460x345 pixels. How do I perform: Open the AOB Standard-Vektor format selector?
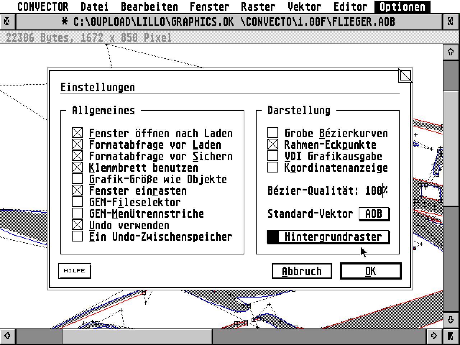coord(374,213)
